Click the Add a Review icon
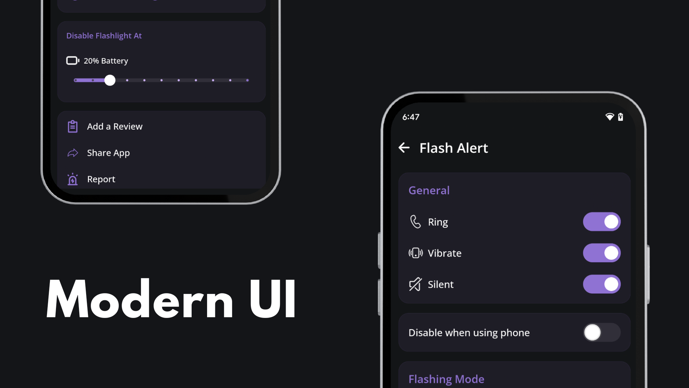689x388 pixels. [x=73, y=126]
